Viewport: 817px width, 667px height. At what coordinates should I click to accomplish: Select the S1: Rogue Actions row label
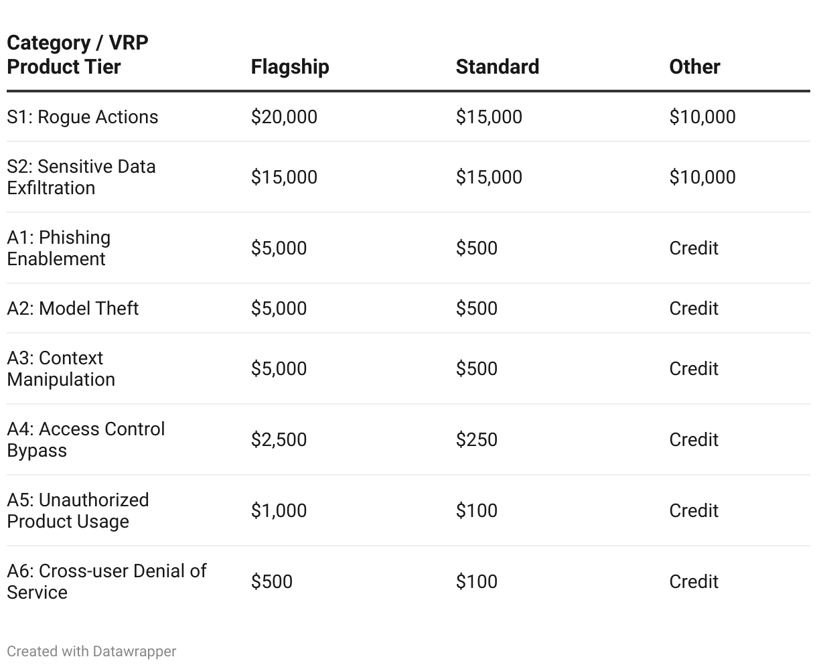[x=82, y=117]
